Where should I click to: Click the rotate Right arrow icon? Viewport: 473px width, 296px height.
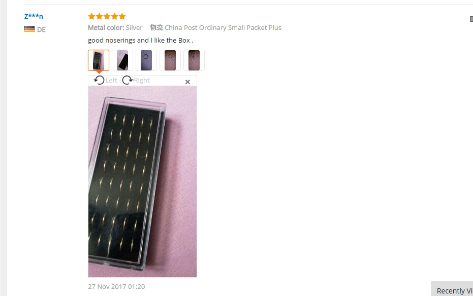coord(128,80)
